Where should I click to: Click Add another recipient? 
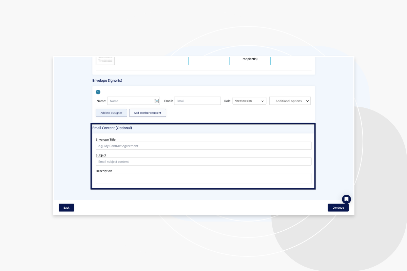[148, 112]
